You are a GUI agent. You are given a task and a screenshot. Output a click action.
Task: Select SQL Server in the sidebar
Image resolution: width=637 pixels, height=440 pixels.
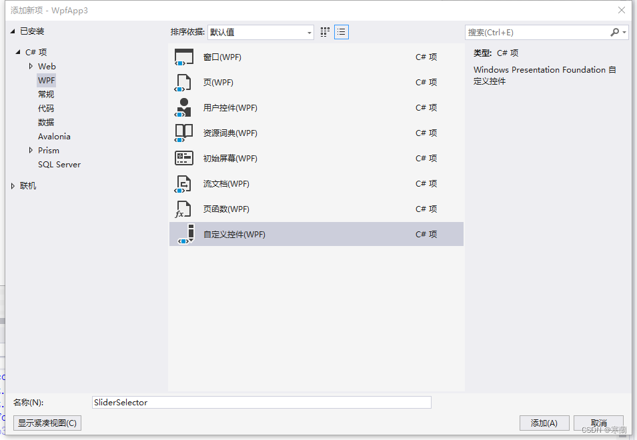pos(59,164)
